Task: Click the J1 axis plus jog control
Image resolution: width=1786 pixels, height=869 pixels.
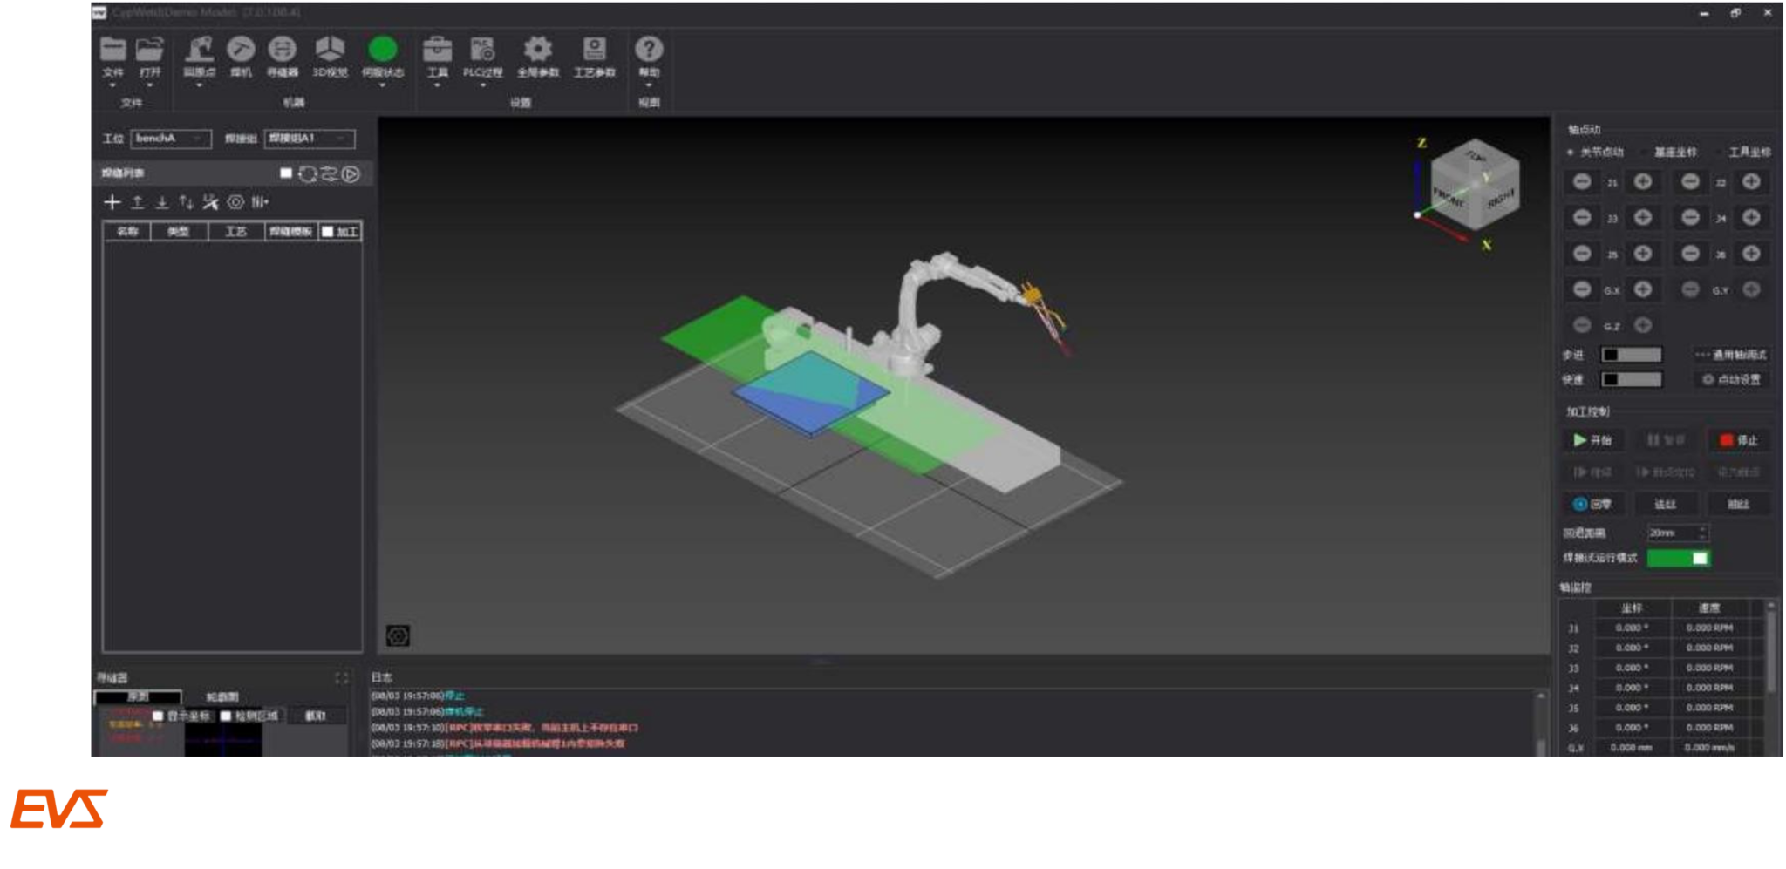Action: point(1643,183)
